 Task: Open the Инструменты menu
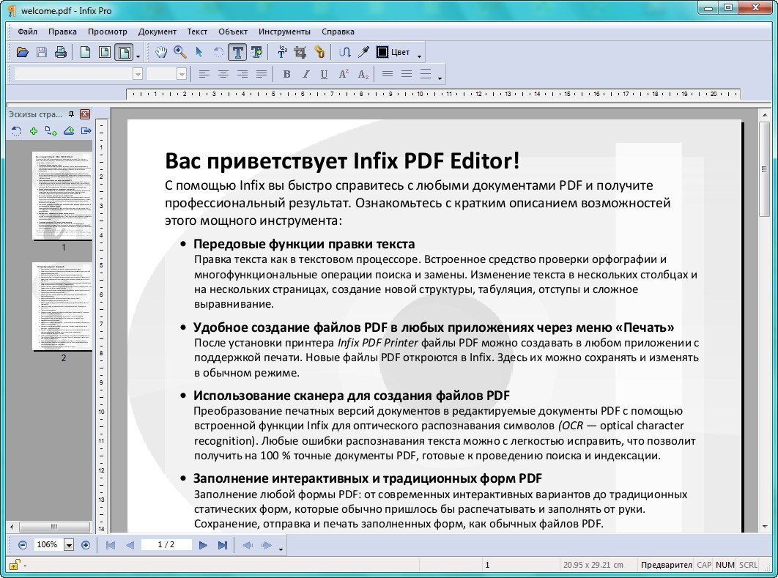click(x=284, y=32)
